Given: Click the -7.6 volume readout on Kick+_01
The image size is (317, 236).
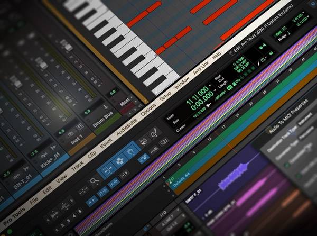Looking at the screenshot, I should coord(34,153).
